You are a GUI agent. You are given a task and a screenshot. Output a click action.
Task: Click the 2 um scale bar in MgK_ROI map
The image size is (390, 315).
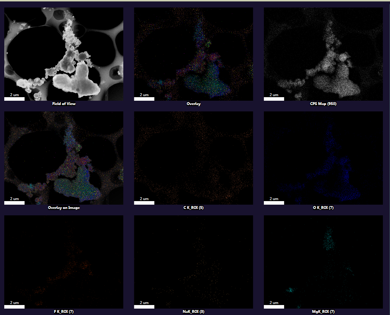coord(274,307)
